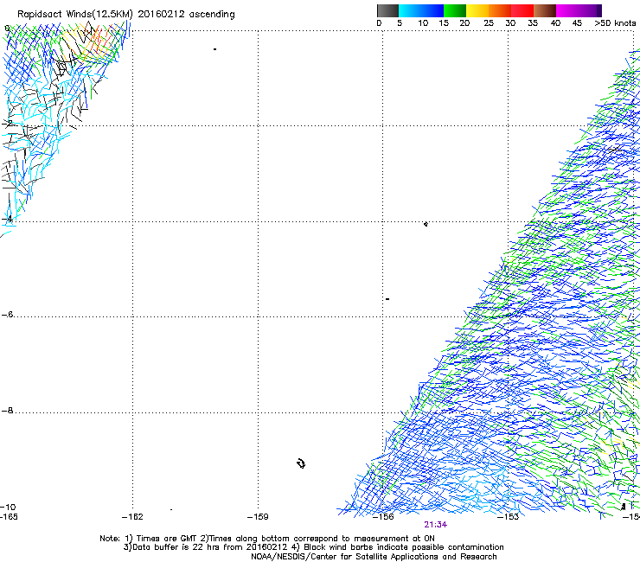Click the '10' legend tick label

point(423,23)
